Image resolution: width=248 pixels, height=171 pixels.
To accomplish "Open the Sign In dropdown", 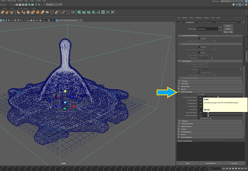I will coord(54,5).
